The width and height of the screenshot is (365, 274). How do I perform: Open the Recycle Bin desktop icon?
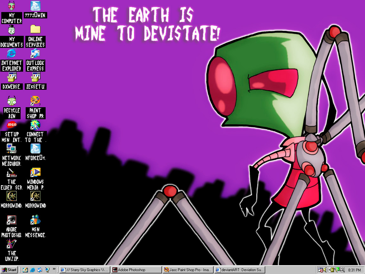coord(12,108)
